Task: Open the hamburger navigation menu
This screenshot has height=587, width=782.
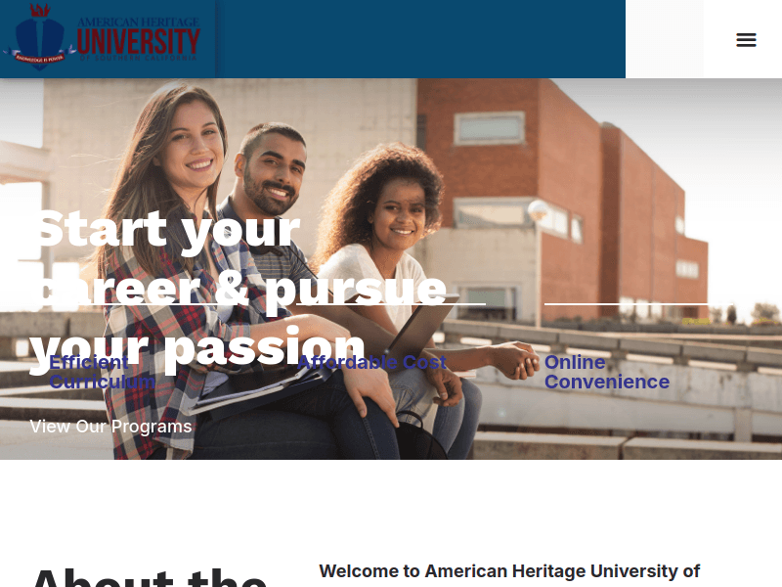Action: click(746, 39)
